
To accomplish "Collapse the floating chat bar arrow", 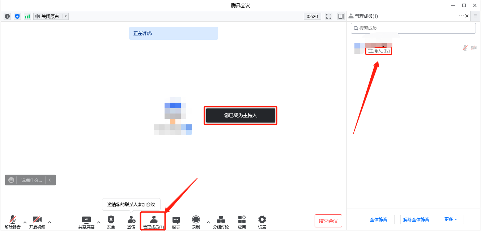I will [x=50, y=180].
